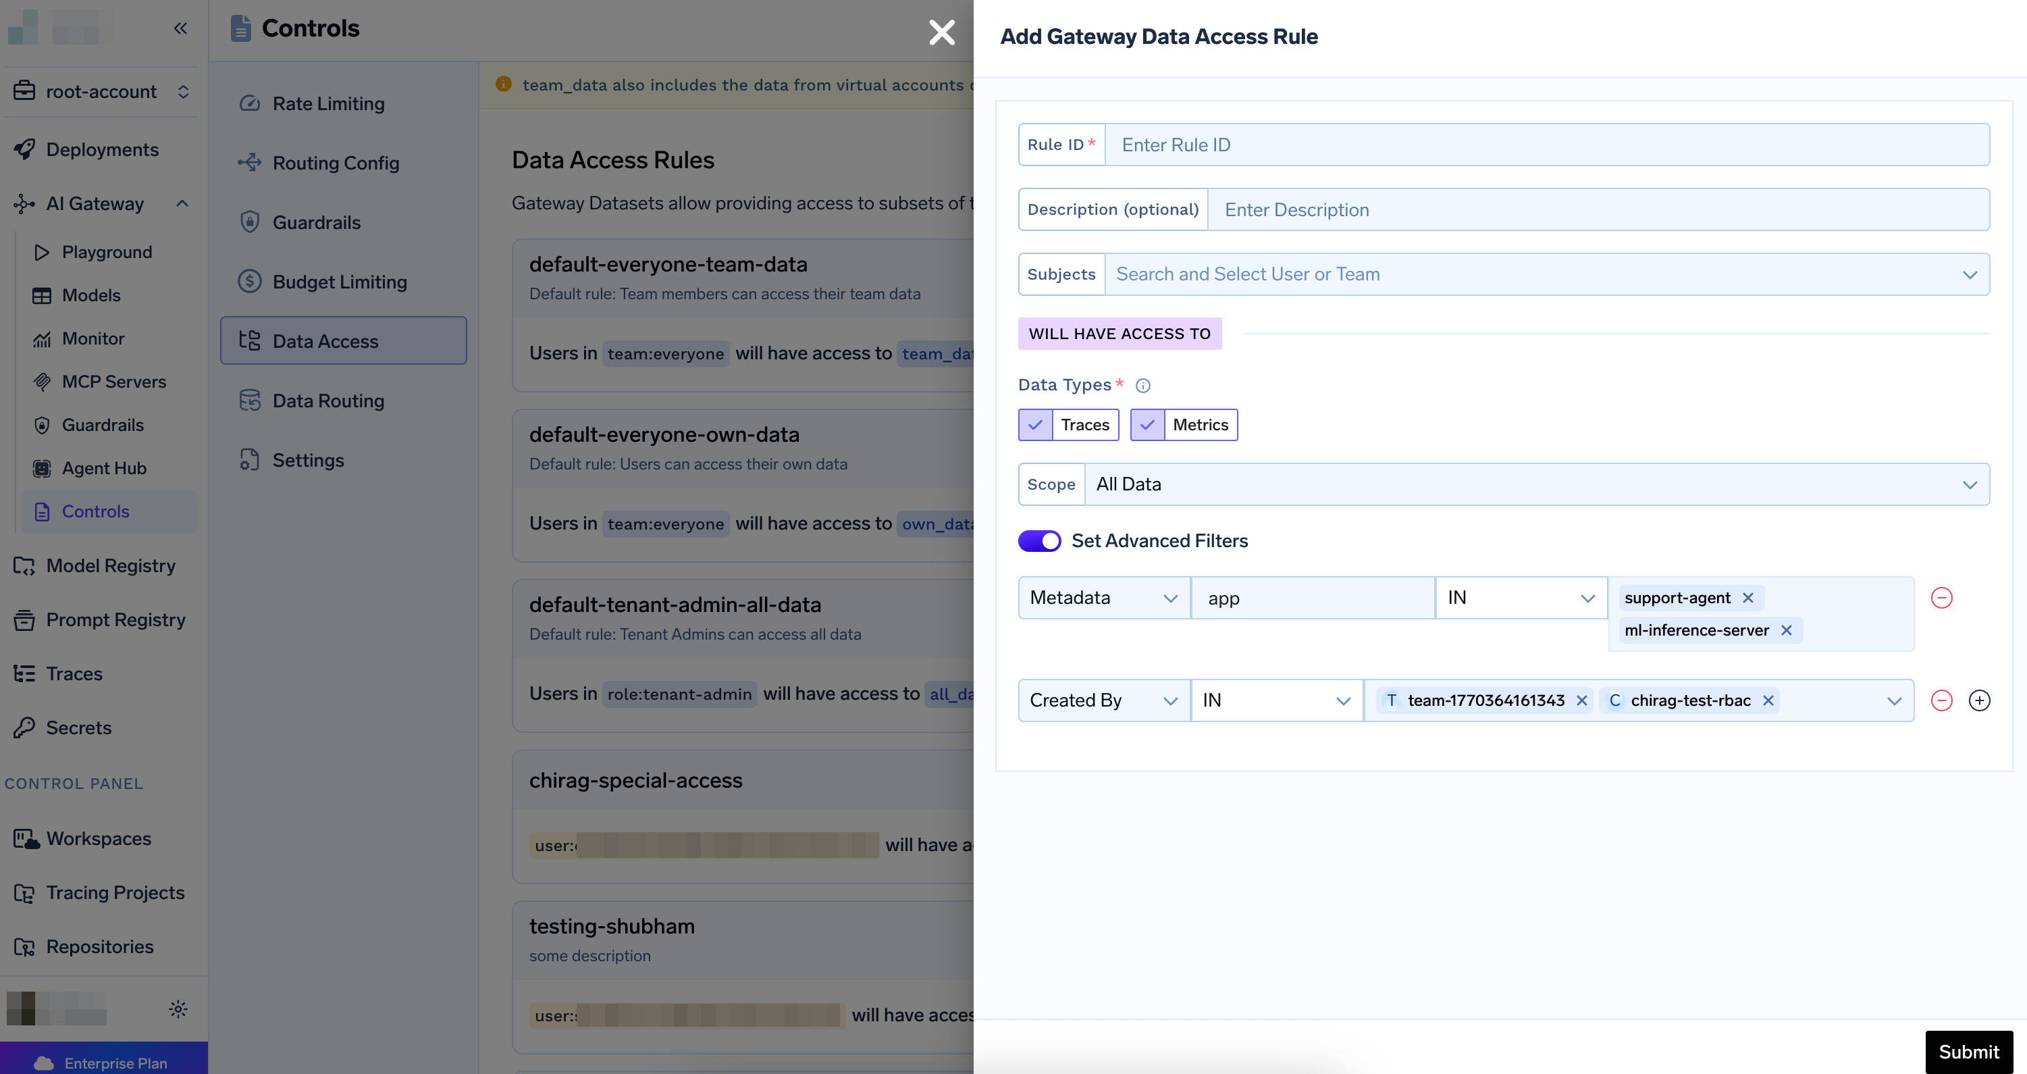2027x1074 pixels.
Task: Click the theme sun icon in sidebar
Action: click(178, 1008)
